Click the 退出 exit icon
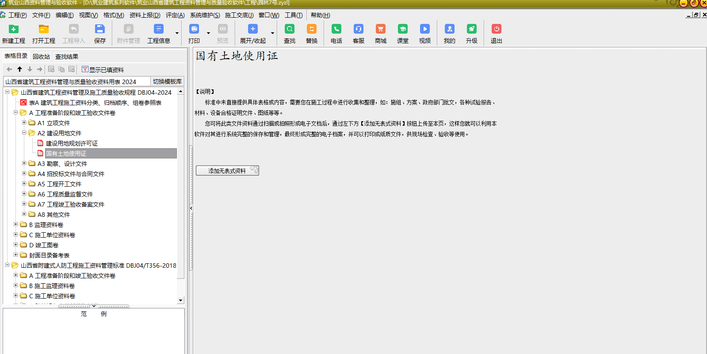Image resolution: width=707 pixels, height=354 pixels. [x=496, y=30]
